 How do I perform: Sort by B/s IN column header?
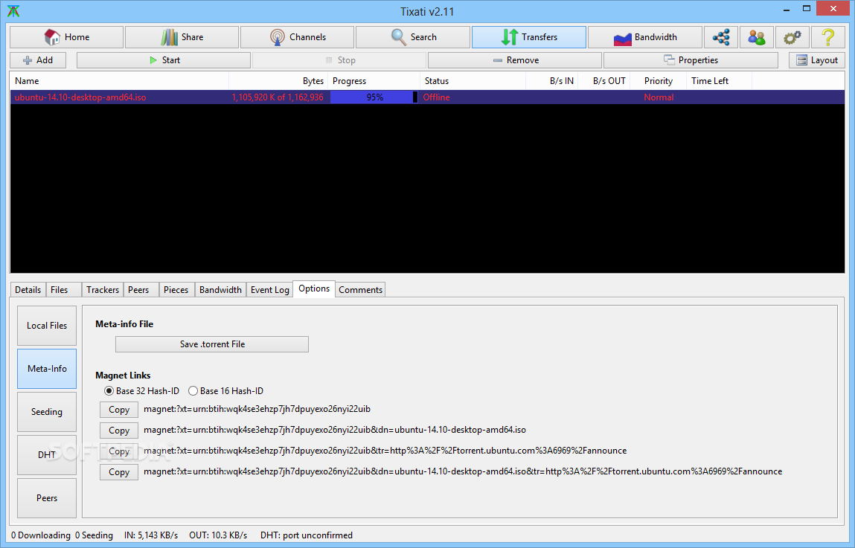551,80
